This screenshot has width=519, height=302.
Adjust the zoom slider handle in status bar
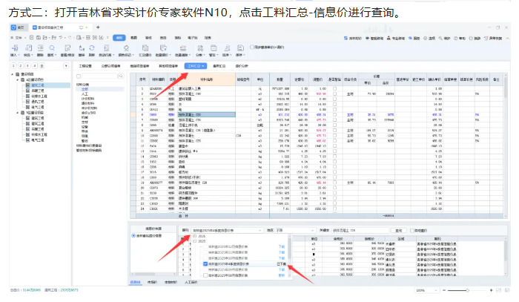click(467, 290)
